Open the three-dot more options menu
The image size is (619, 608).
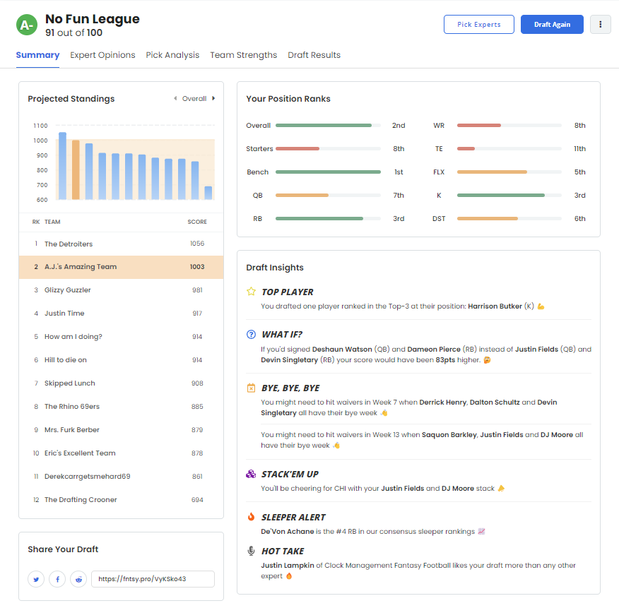(x=600, y=24)
